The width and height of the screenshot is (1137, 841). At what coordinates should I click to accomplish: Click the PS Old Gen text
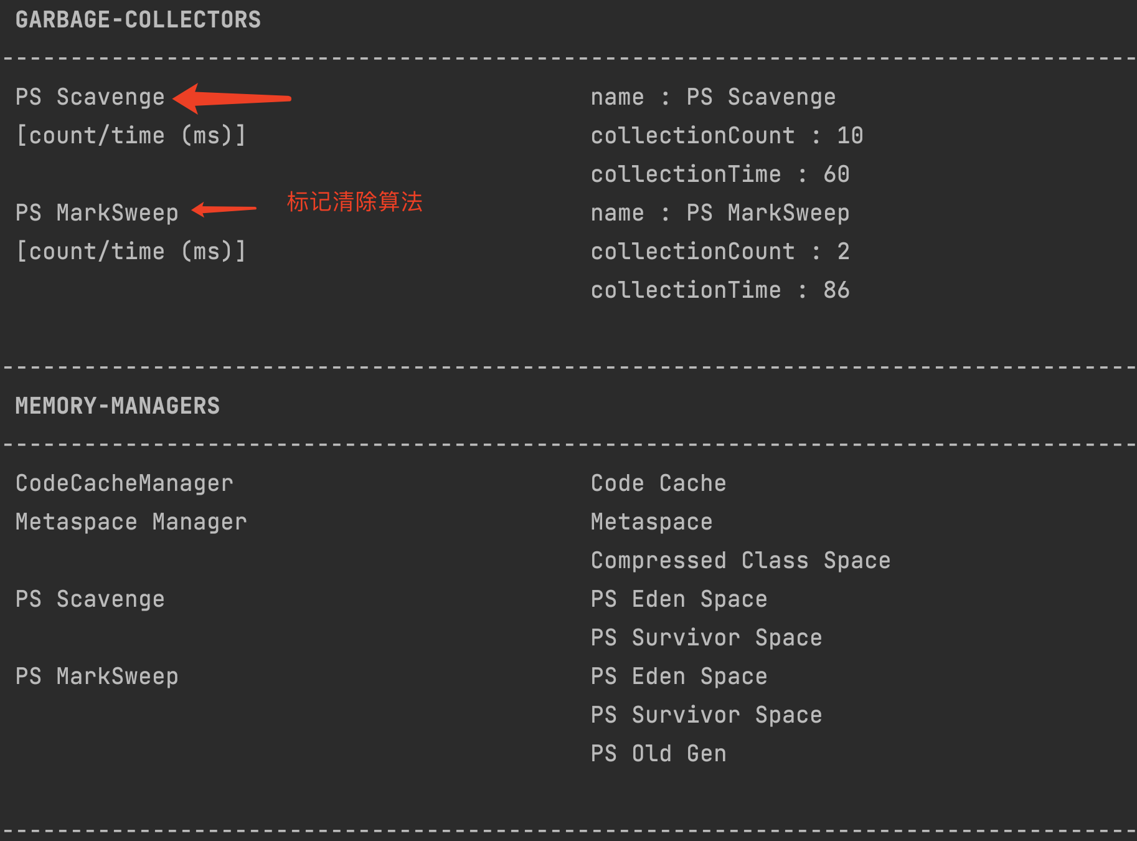point(659,754)
